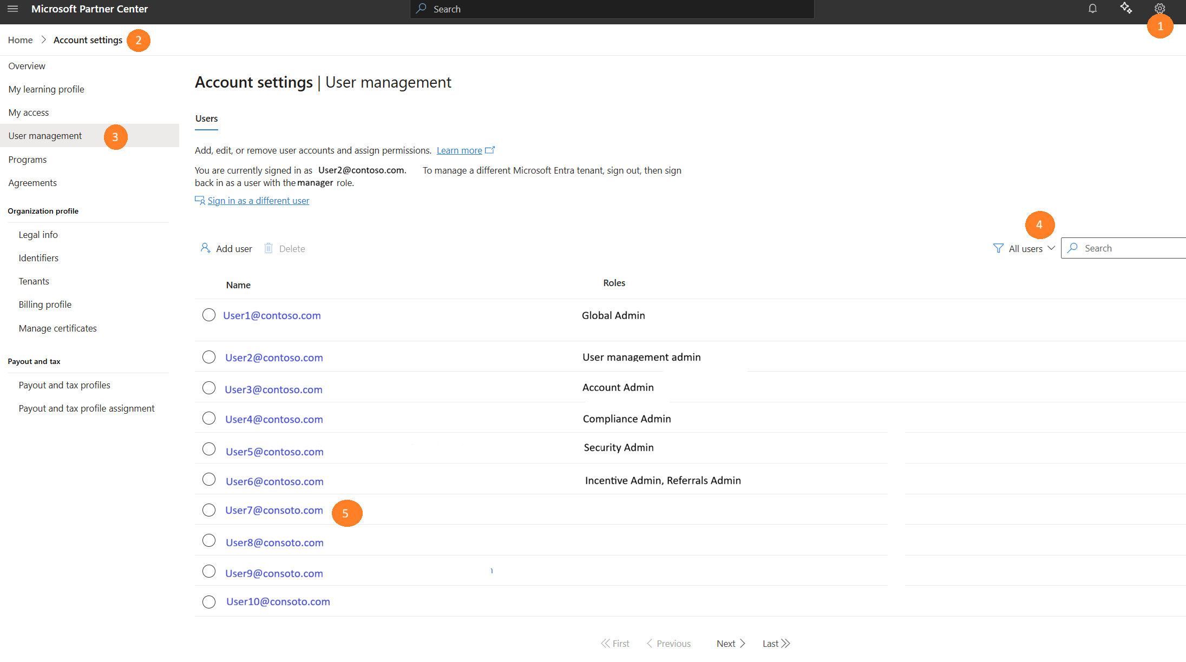Screen dimensions: 1186x662
Task: Open the settings gear in top bar
Action: click(1159, 9)
